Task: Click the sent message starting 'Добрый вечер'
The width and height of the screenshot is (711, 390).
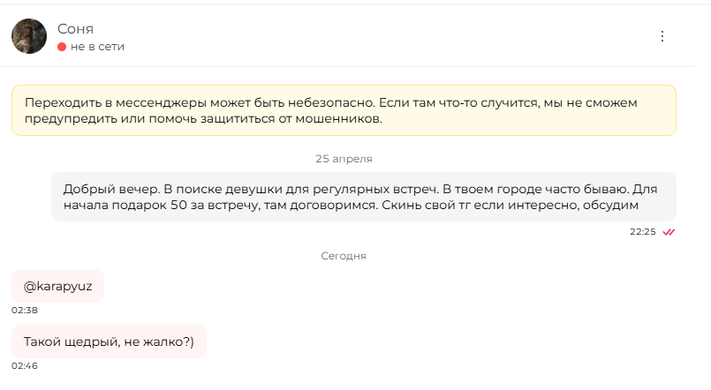Action: (x=364, y=197)
